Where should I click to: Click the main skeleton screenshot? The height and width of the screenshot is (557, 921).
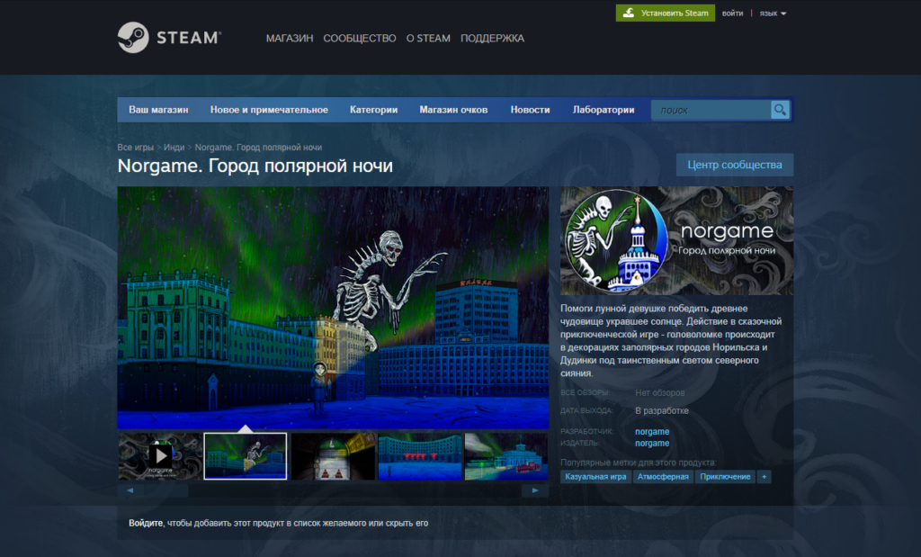click(x=333, y=308)
